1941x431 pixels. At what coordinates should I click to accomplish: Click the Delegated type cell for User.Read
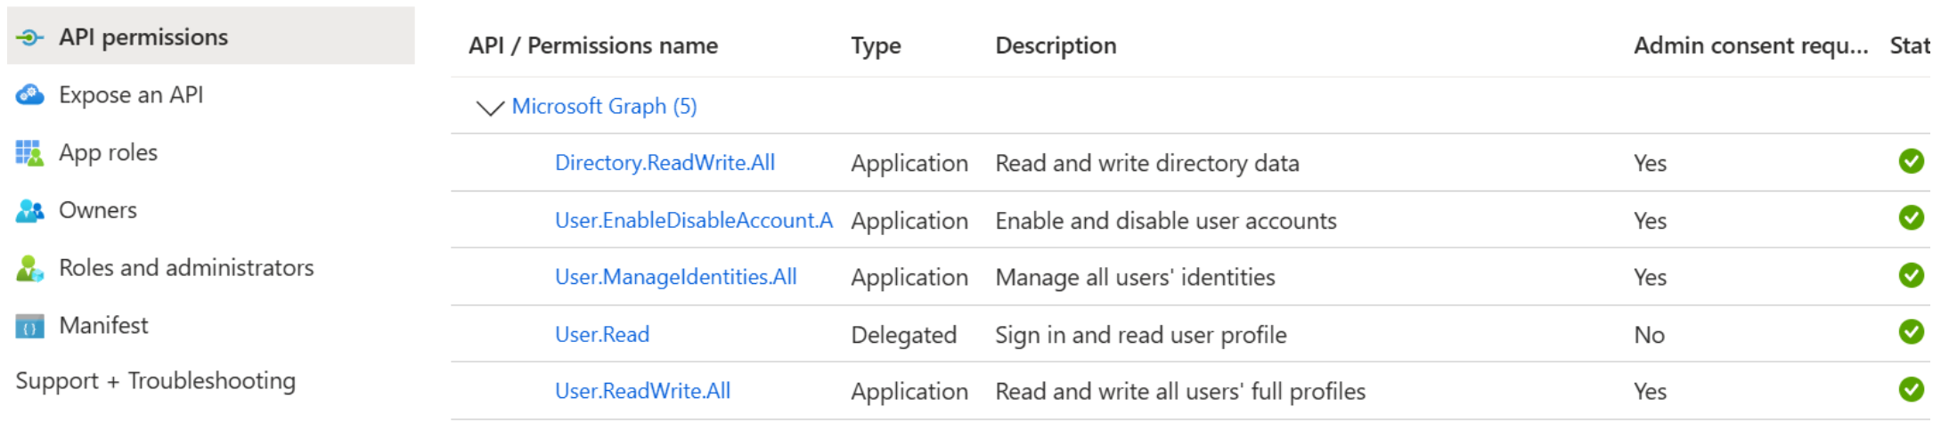coord(903,335)
